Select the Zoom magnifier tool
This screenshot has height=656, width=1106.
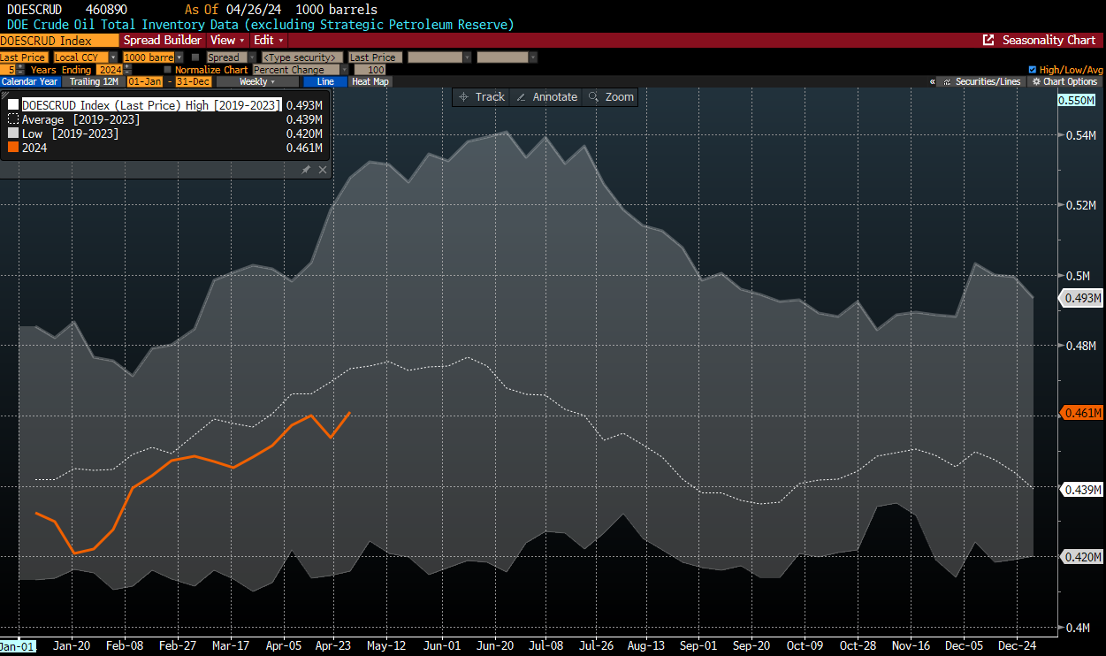[611, 97]
